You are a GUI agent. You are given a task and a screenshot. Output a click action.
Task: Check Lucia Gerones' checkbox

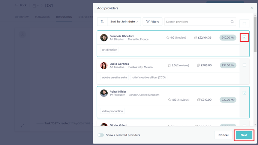coord(244,65)
